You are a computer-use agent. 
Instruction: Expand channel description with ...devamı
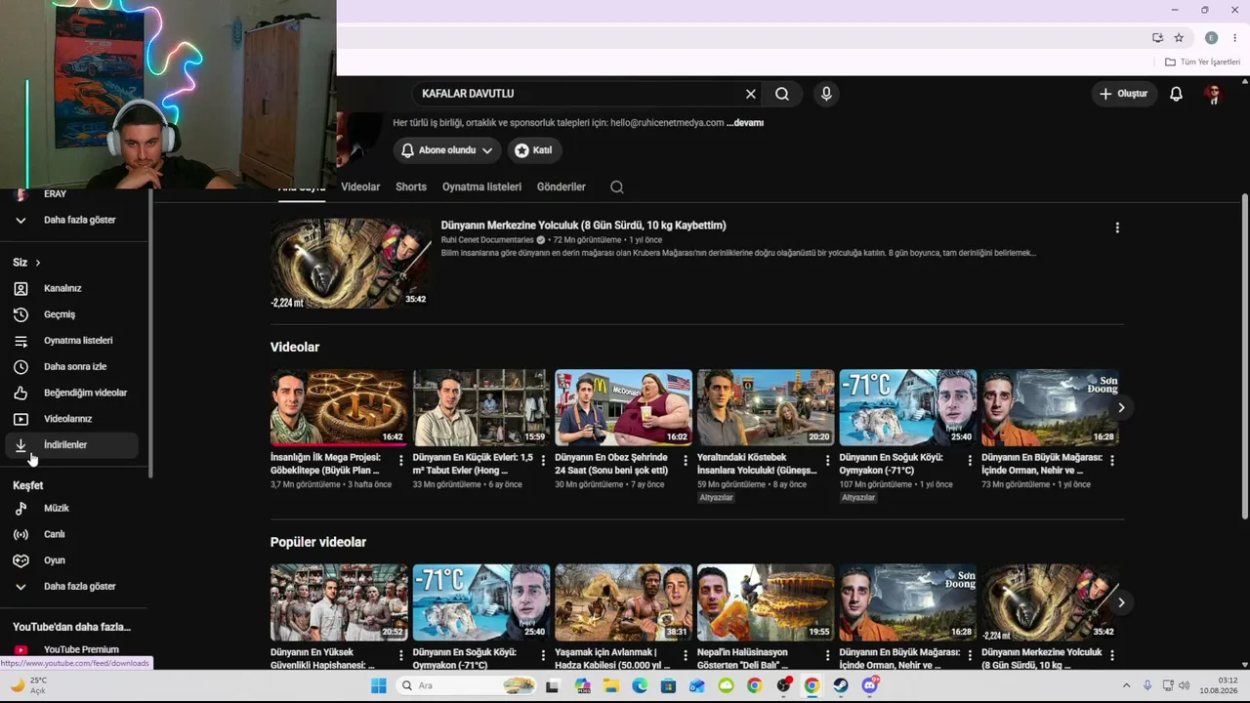(x=745, y=123)
